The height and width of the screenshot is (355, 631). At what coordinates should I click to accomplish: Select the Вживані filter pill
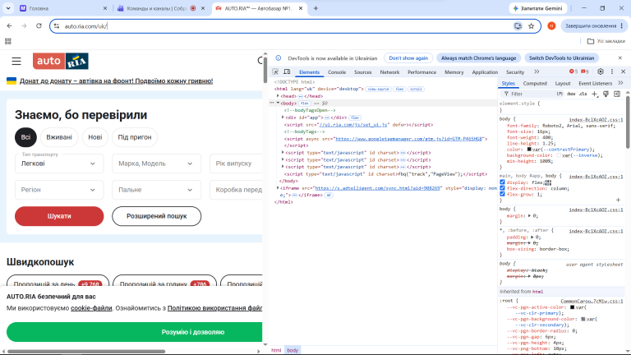click(59, 137)
